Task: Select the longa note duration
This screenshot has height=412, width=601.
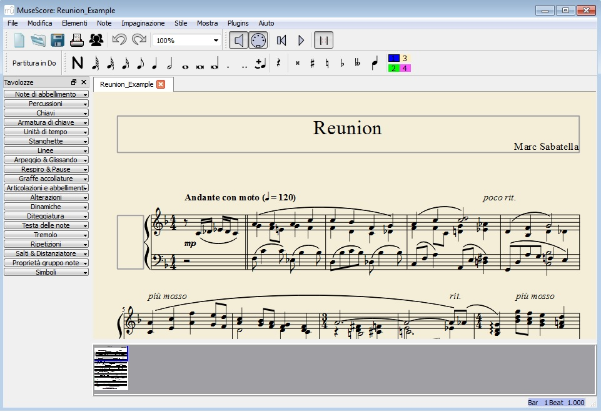Action: click(215, 63)
